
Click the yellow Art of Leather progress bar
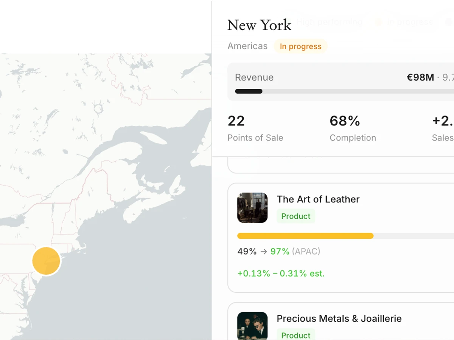(305, 236)
